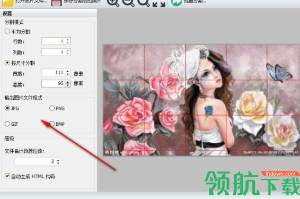This screenshot has width=300, height=199.
Task: Increase the 文件名计数器位数 value
Action: 58,160
